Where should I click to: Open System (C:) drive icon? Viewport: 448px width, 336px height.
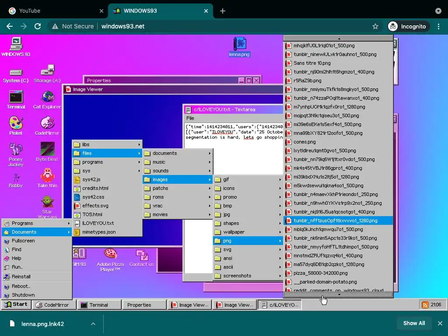coord(16,76)
